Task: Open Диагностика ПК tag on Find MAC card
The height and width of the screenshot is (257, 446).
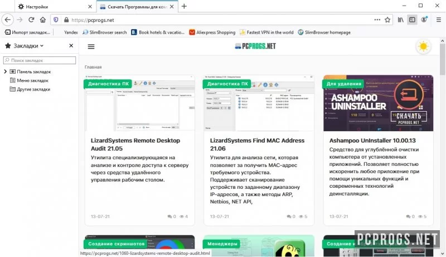Action: (x=227, y=84)
